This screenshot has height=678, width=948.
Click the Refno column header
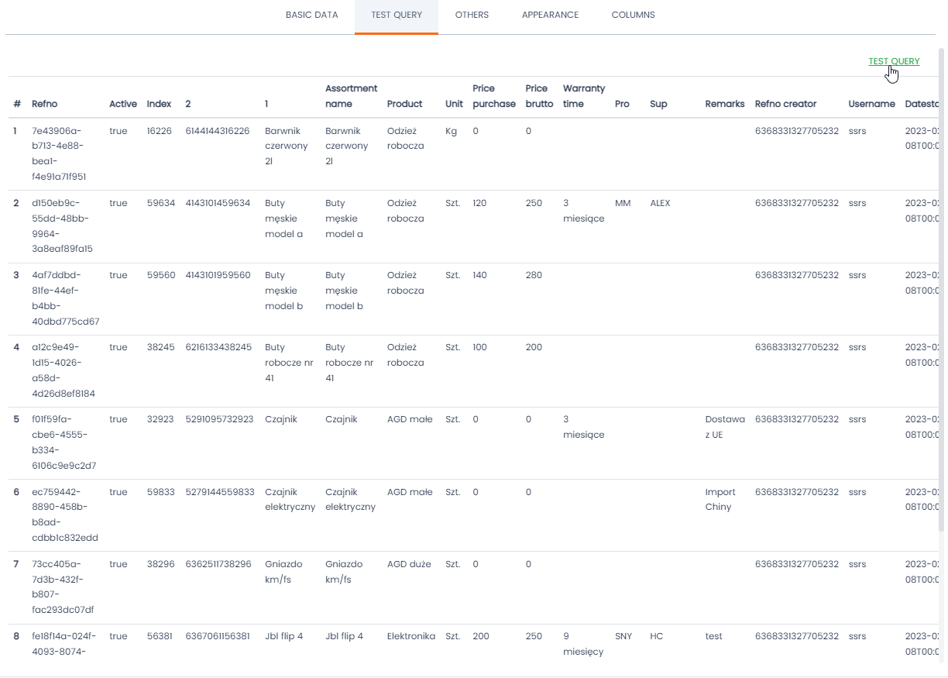click(44, 104)
